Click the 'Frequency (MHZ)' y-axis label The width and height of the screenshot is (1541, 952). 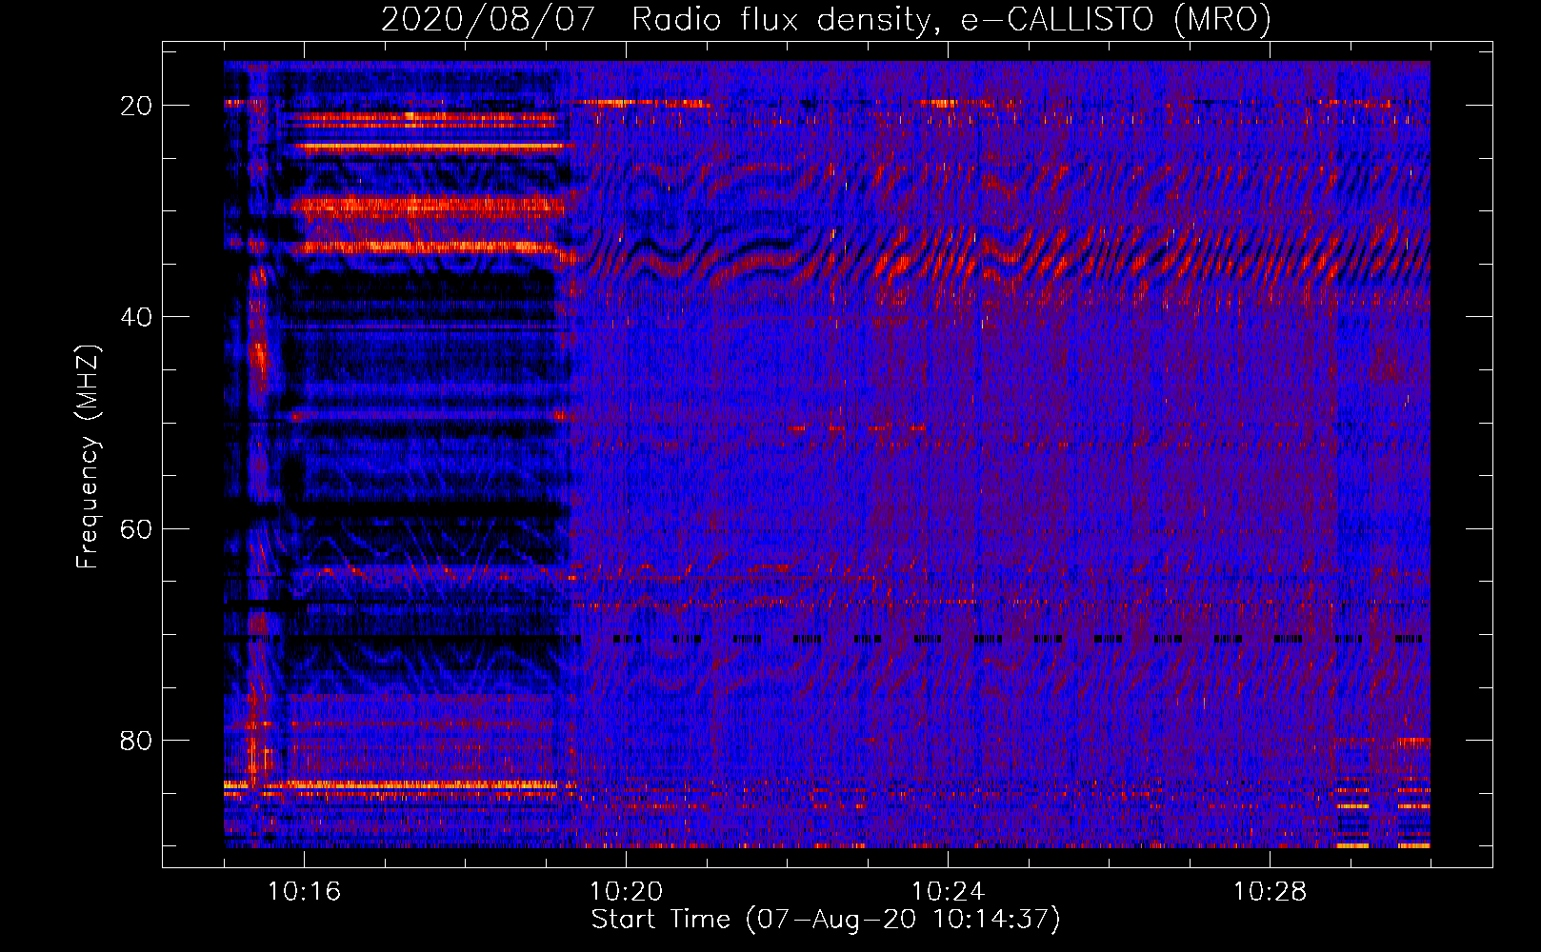point(88,457)
